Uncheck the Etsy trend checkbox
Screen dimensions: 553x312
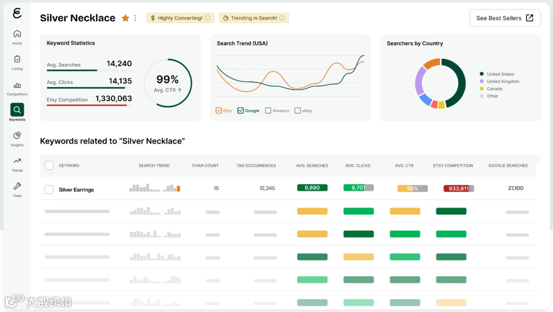pos(219,110)
